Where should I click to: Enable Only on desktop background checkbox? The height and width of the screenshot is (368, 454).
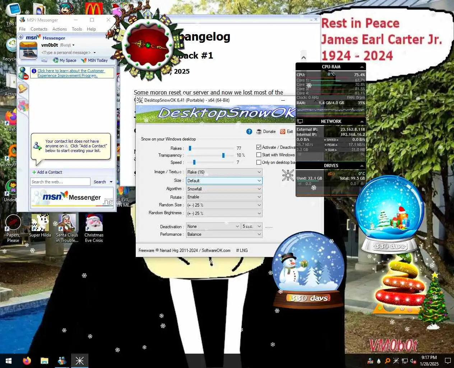point(259,162)
